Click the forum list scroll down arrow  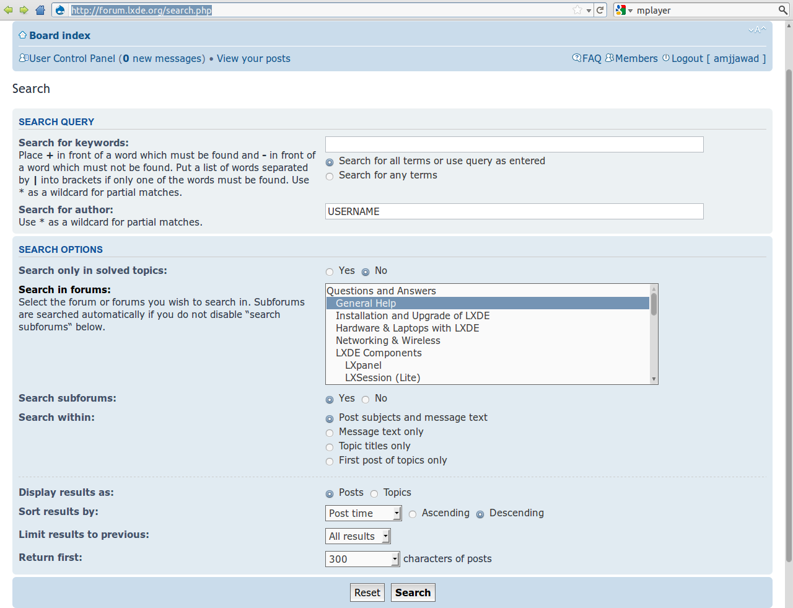point(654,379)
